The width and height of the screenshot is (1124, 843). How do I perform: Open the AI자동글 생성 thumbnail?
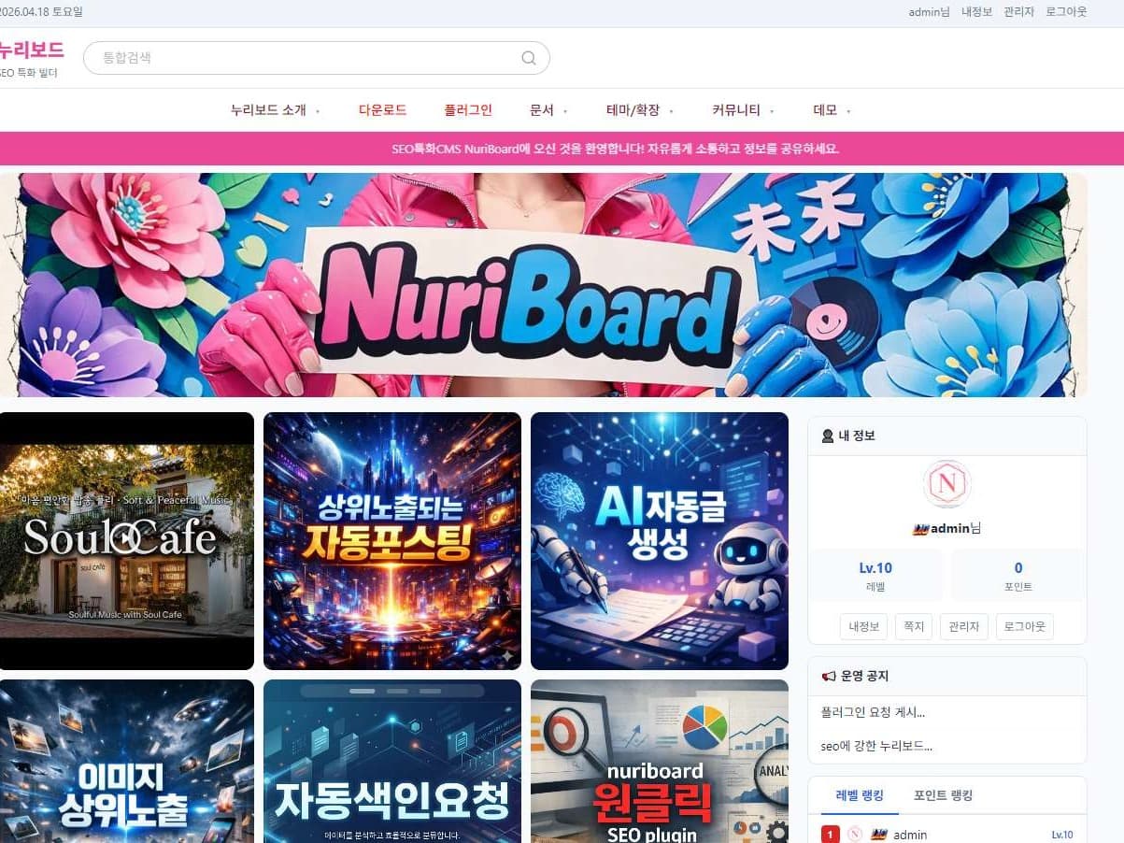point(660,541)
